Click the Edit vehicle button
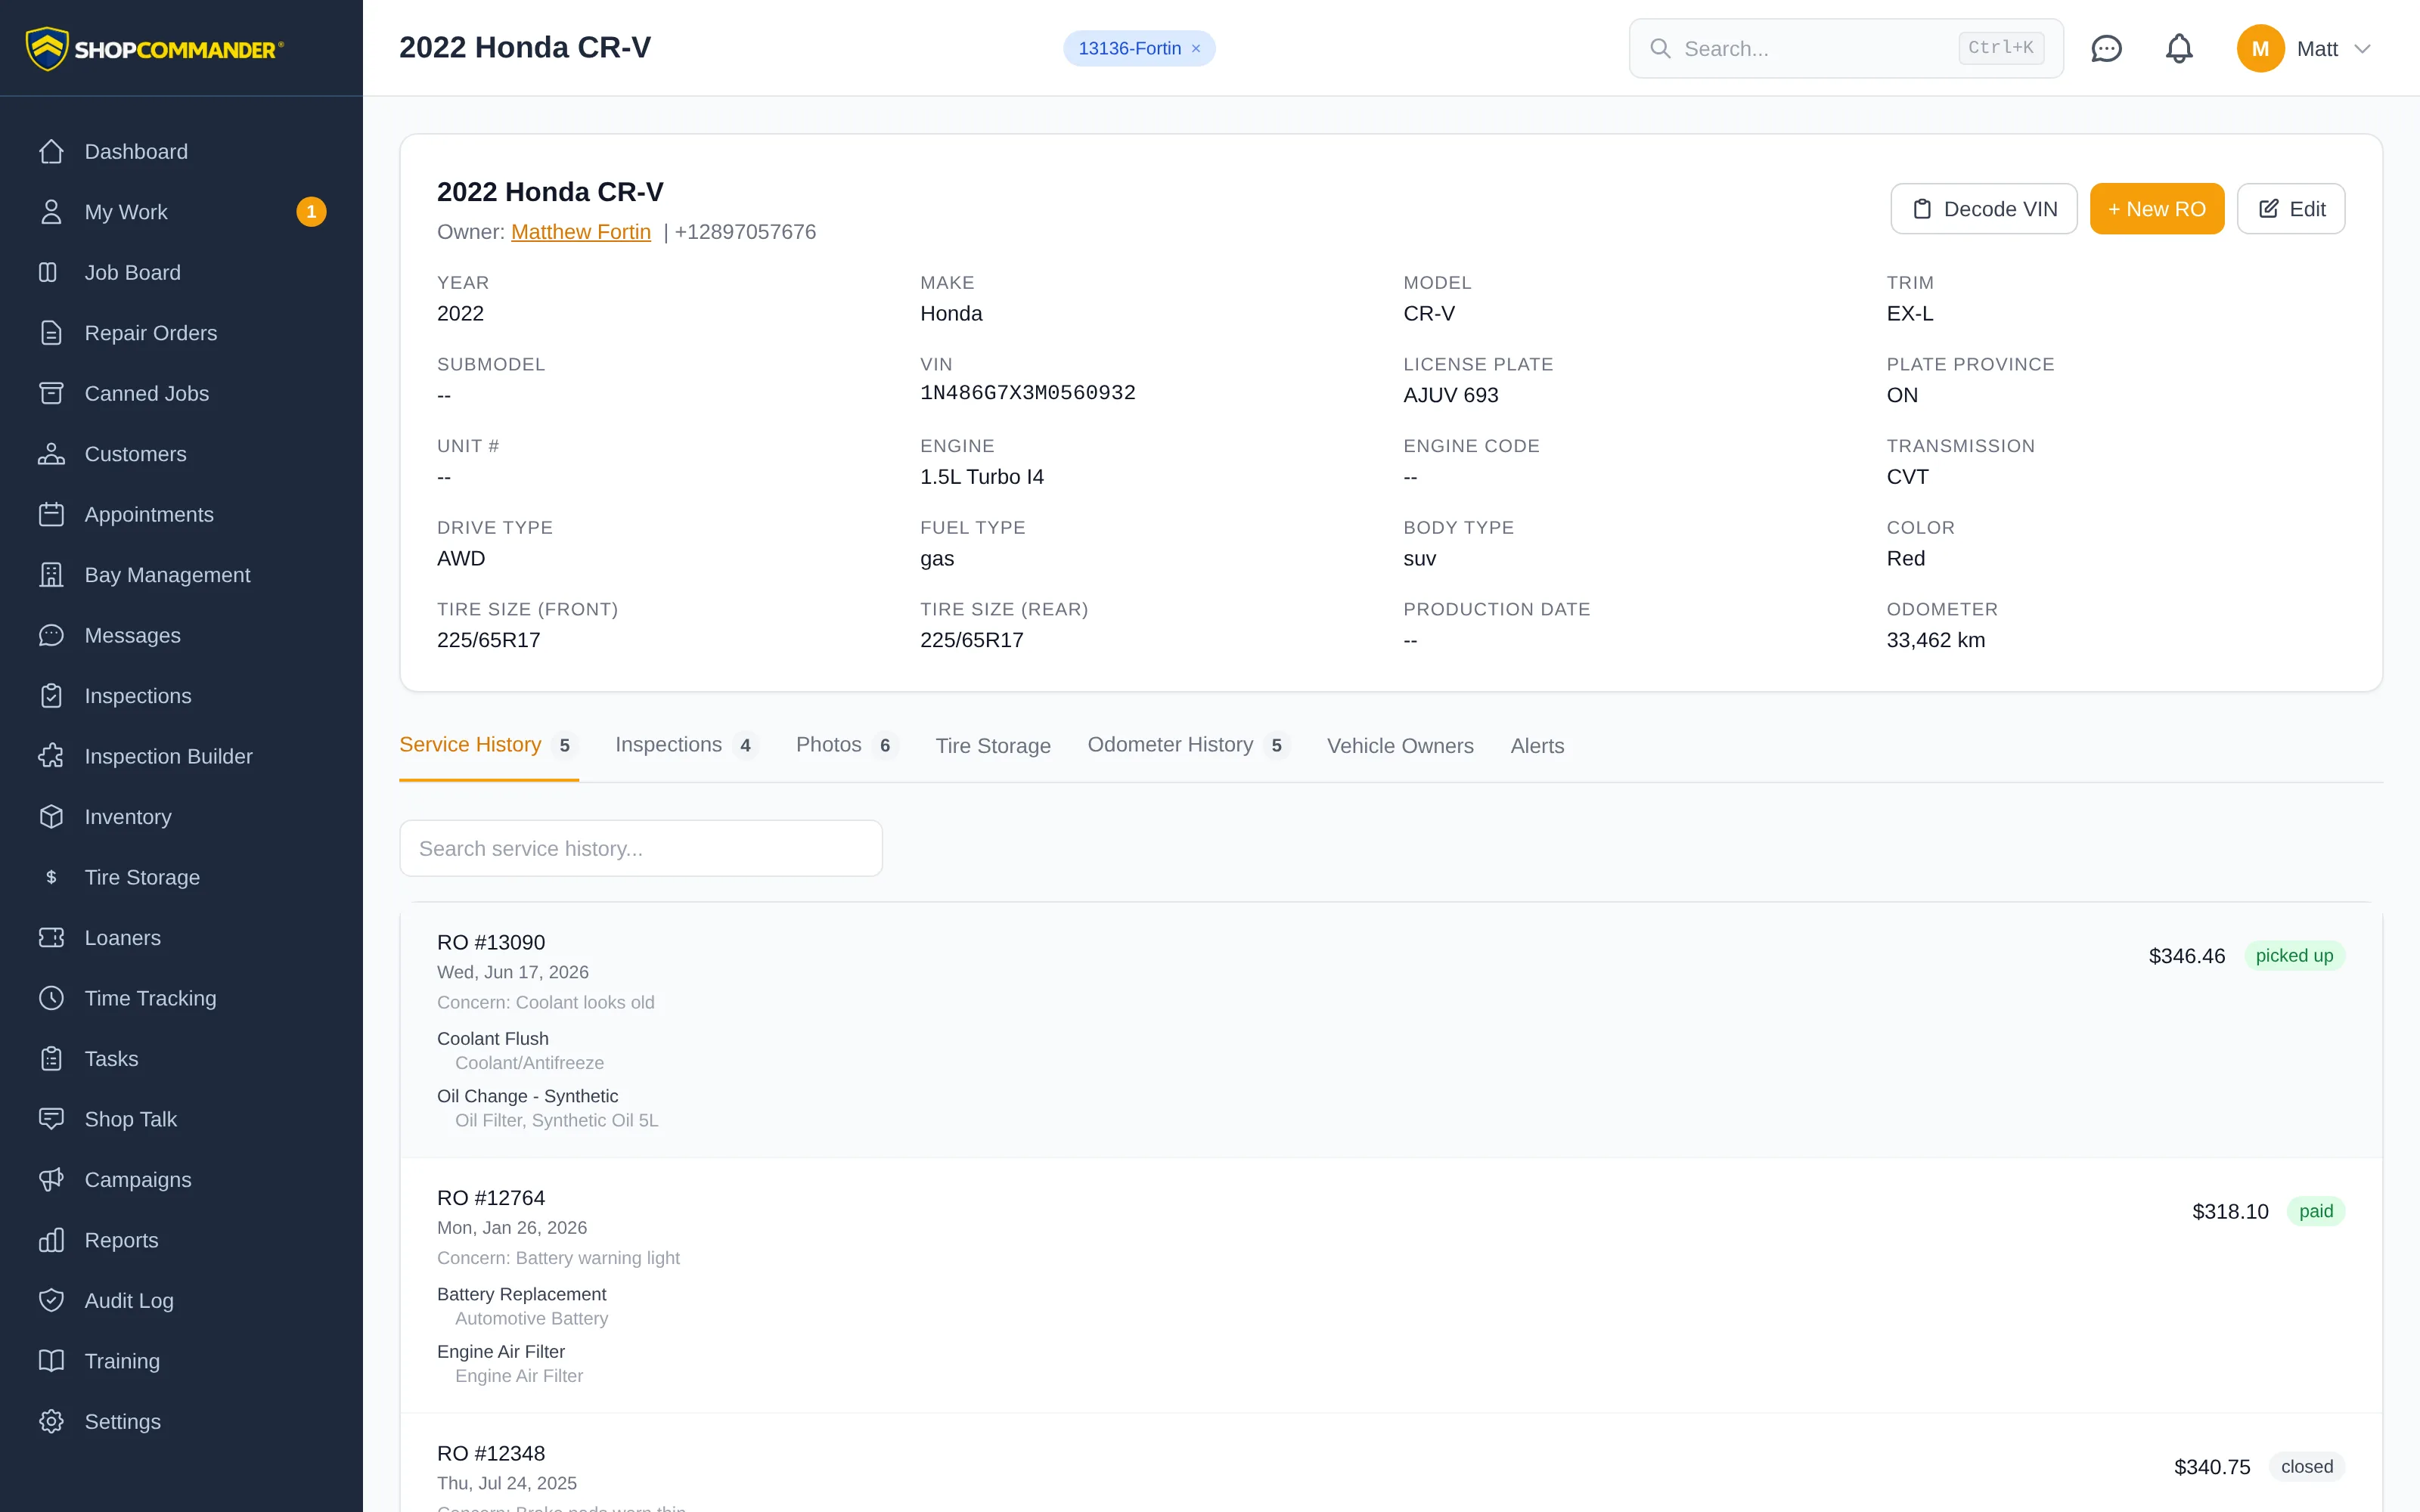 pos(2290,209)
